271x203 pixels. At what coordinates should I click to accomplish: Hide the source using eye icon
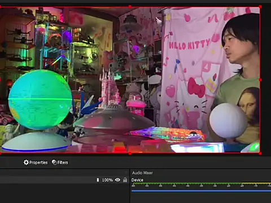[x=117, y=180]
